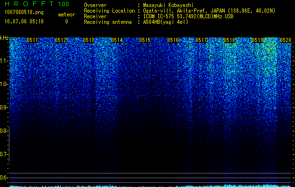Click the name Masayuki Kobayashi
The width and height of the screenshot is (295, 187).
click(168, 5)
